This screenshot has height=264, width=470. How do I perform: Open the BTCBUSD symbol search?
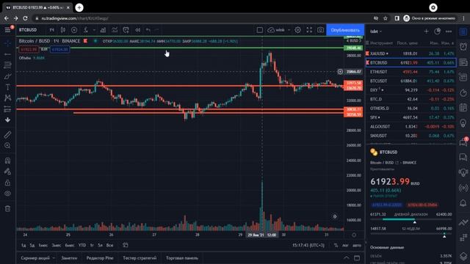point(28,30)
